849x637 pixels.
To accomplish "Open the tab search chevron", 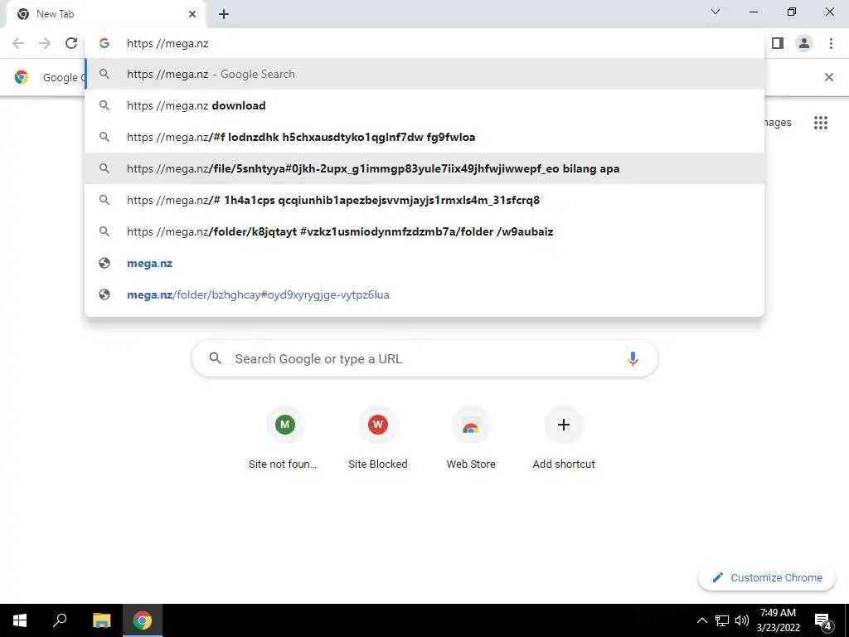I will tap(716, 12).
